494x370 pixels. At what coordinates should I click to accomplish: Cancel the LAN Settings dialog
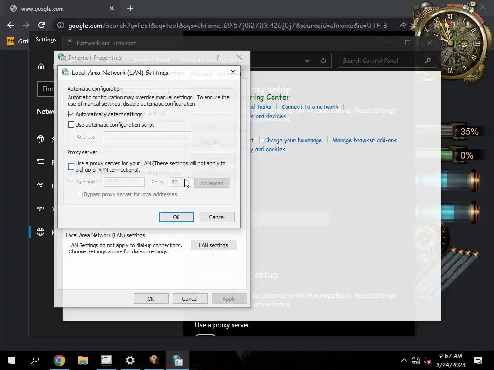217,217
